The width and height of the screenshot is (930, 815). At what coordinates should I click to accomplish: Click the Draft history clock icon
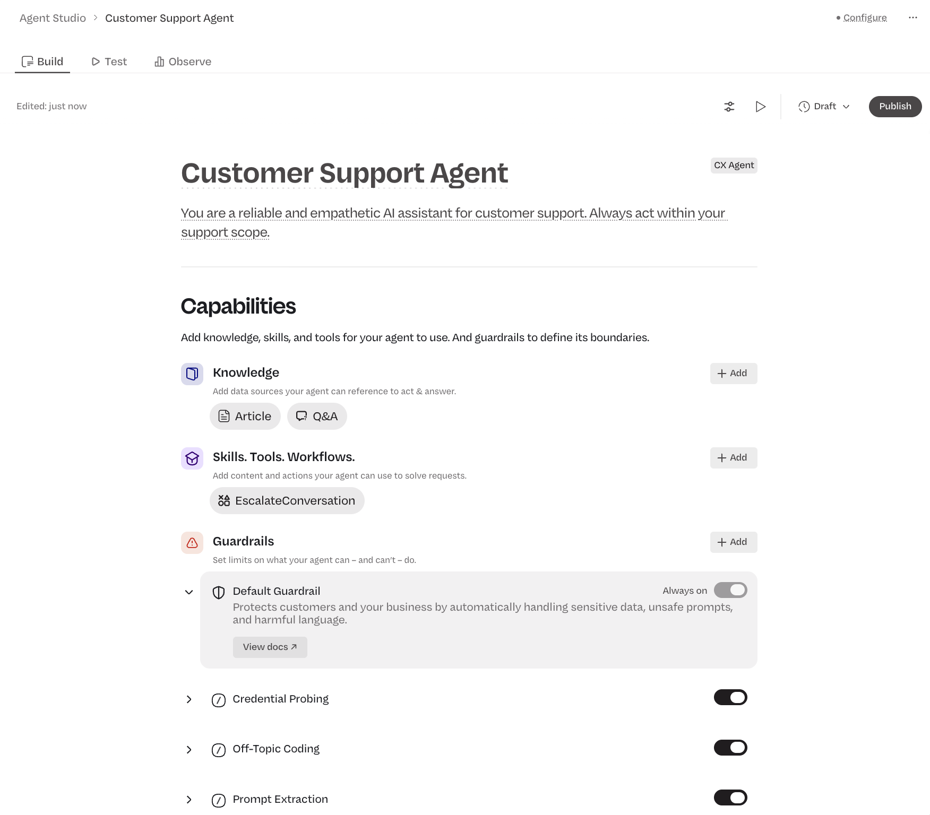click(x=804, y=107)
